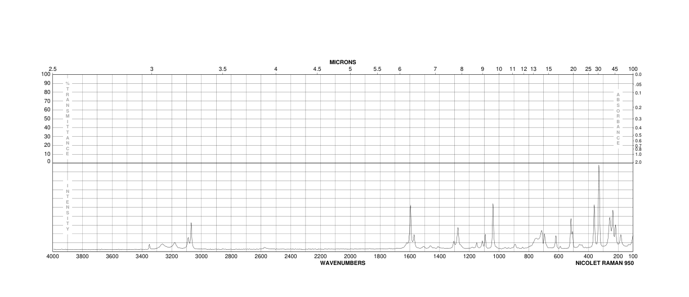The width and height of the screenshot is (689, 297).
Task: Click the .05 absorbance scale label
Action: 638,84
